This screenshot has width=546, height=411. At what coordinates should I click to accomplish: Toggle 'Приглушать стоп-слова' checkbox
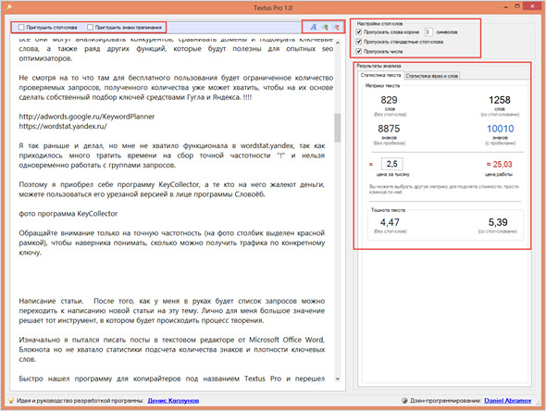point(21,27)
